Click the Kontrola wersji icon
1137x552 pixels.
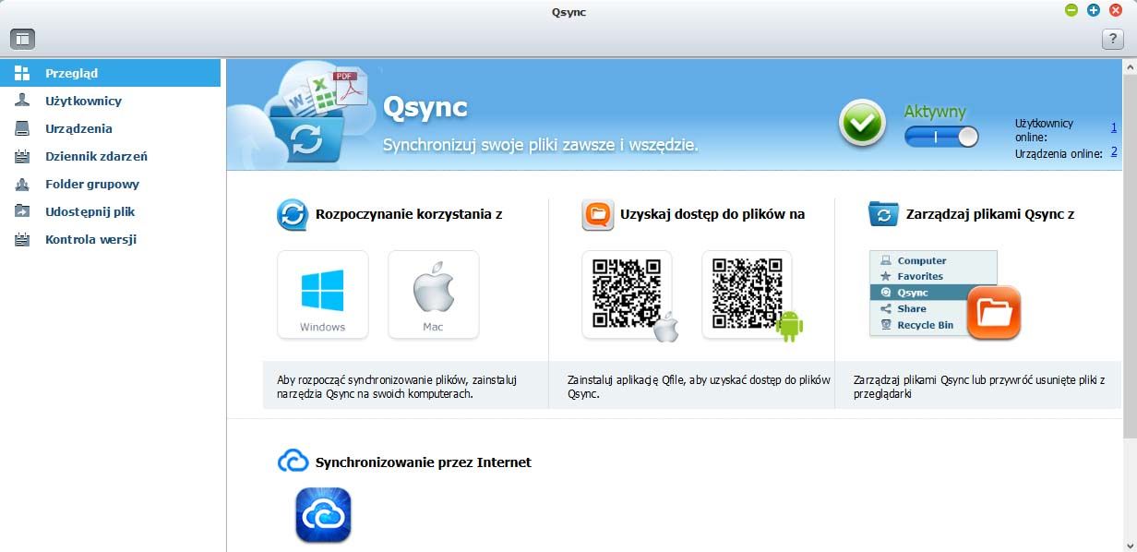[22, 239]
